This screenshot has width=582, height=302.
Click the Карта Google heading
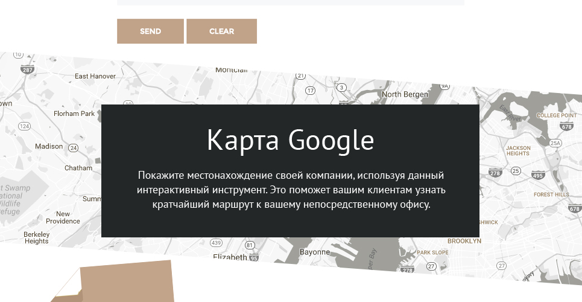pos(290,140)
